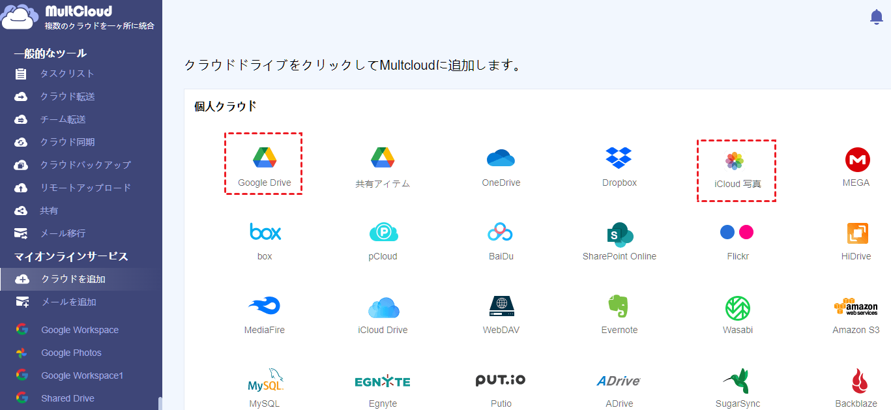
Task: Add Dropbox cloud
Action: click(x=619, y=166)
